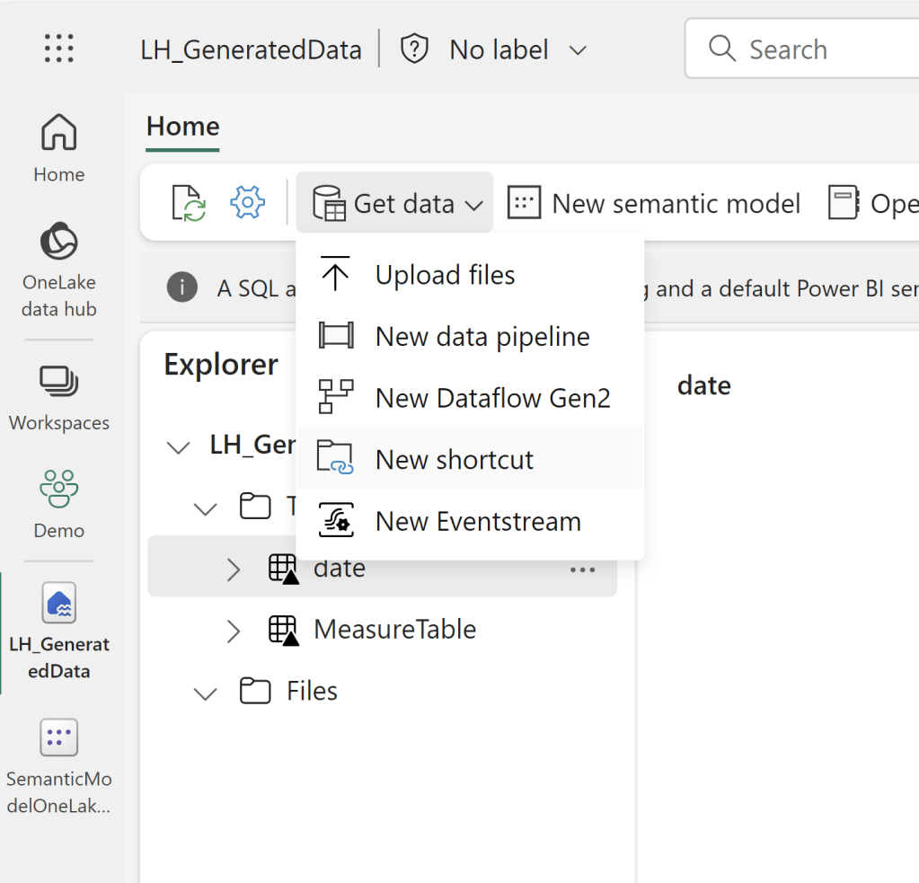
Task: Click the refresh icon in the toolbar
Action: coord(189,203)
